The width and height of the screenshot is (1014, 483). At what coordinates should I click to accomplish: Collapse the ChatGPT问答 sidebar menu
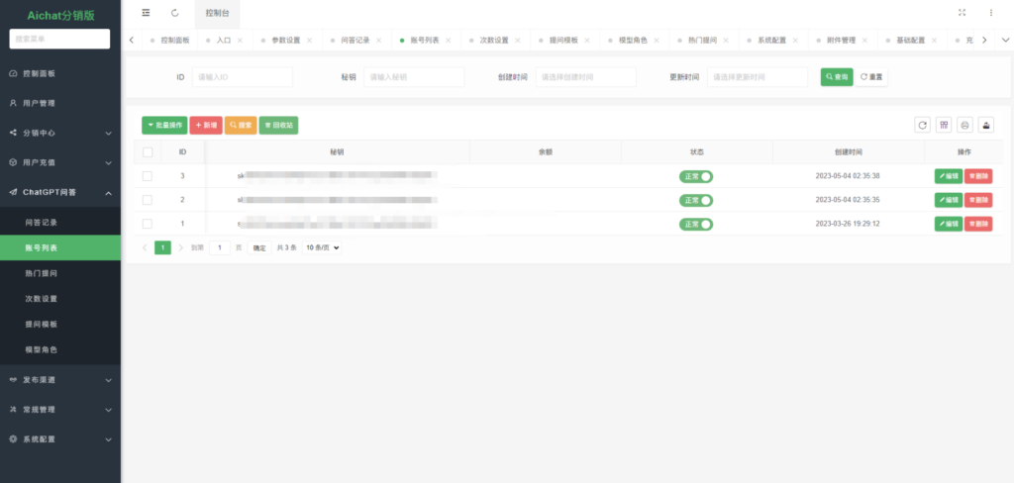60,193
